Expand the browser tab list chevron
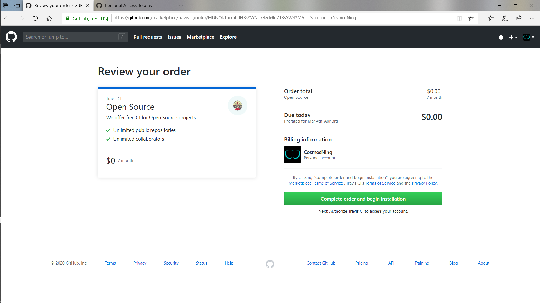Viewport: 540px width, 303px height. (181, 5)
